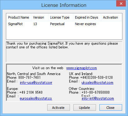Image resolution: width=128 pixels, height=116 pixels.
Task: Sort by the Product Name column header
Action: click(19, 17)
